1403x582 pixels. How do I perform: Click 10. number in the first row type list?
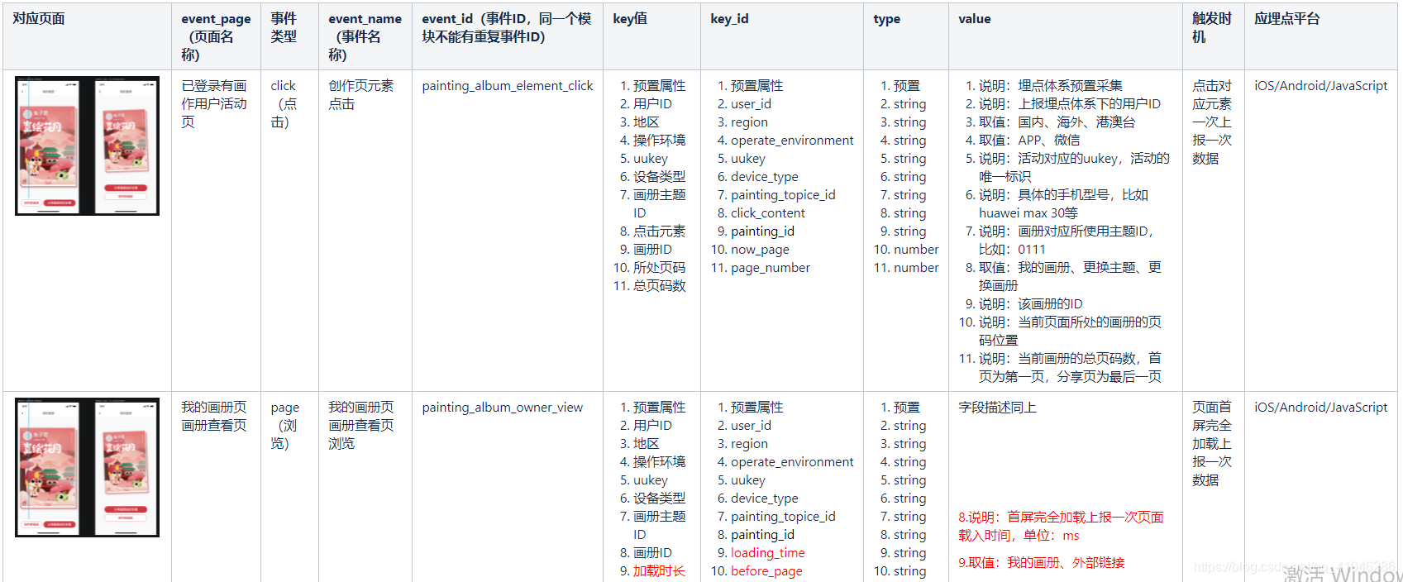[x=907, y=250]
